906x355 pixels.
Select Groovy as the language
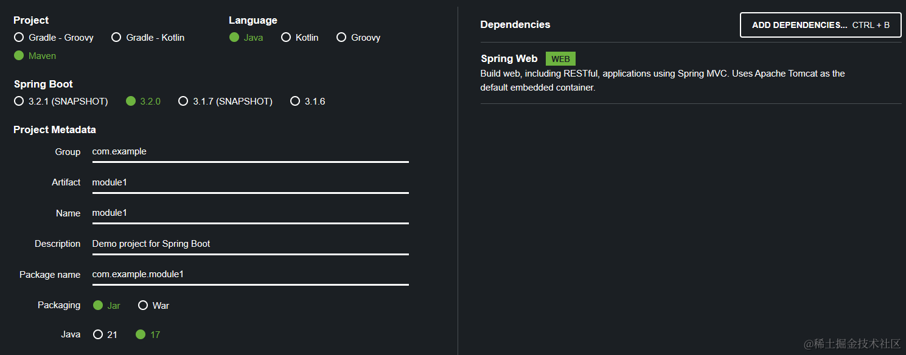click(x=358, y=38)
